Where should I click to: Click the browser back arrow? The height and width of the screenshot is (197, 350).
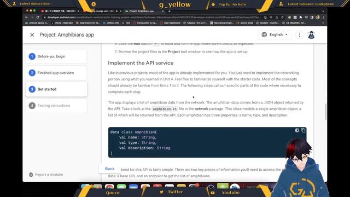coord(27,17)
